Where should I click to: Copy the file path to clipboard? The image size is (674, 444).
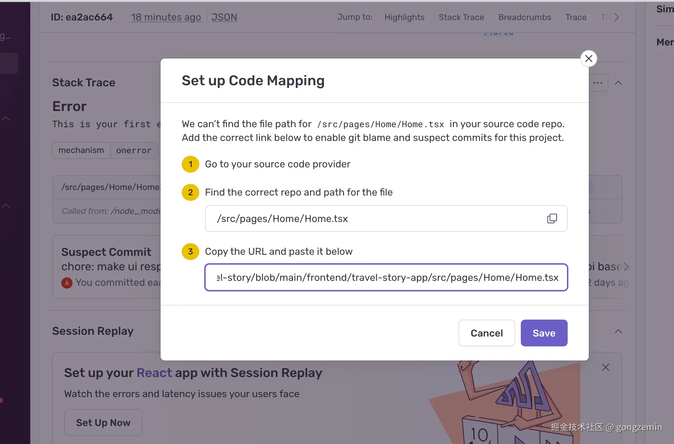pos(552,218)
